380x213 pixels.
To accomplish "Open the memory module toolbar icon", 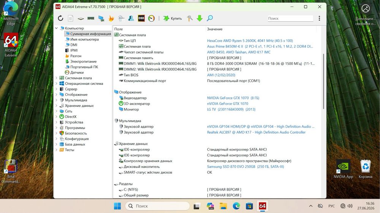I will pos(91,18).
